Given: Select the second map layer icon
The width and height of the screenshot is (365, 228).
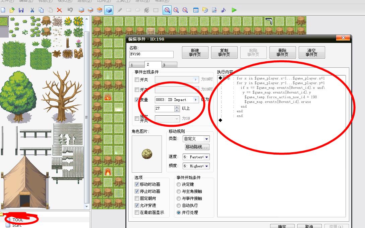Looking at the screenshot, I should 90,10.
